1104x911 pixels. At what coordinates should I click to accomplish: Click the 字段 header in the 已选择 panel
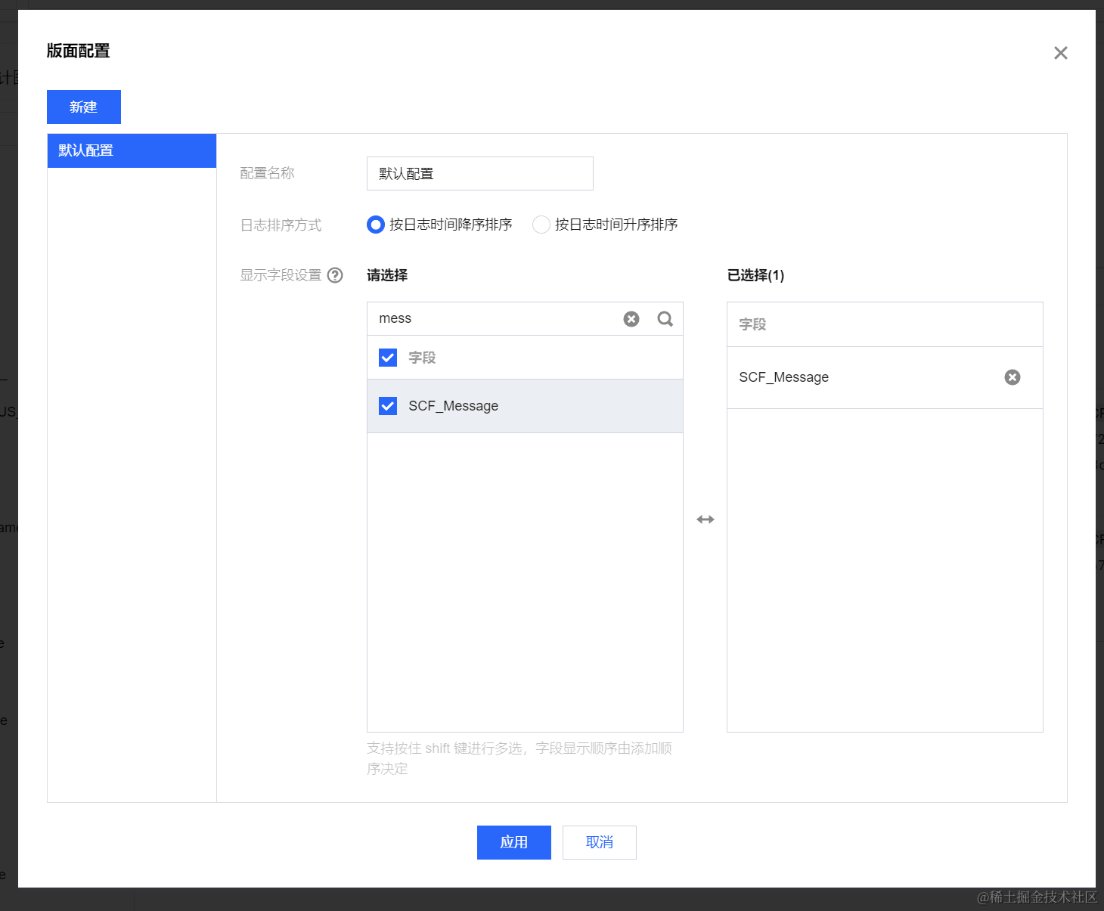click(x=752, y=324)
